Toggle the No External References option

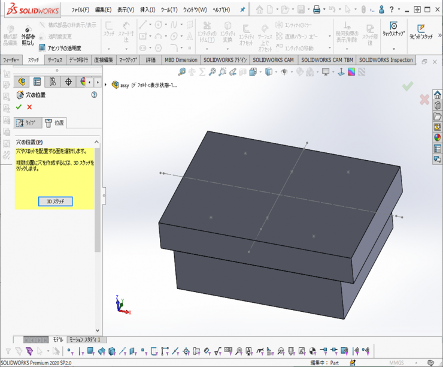click(28, 37)
